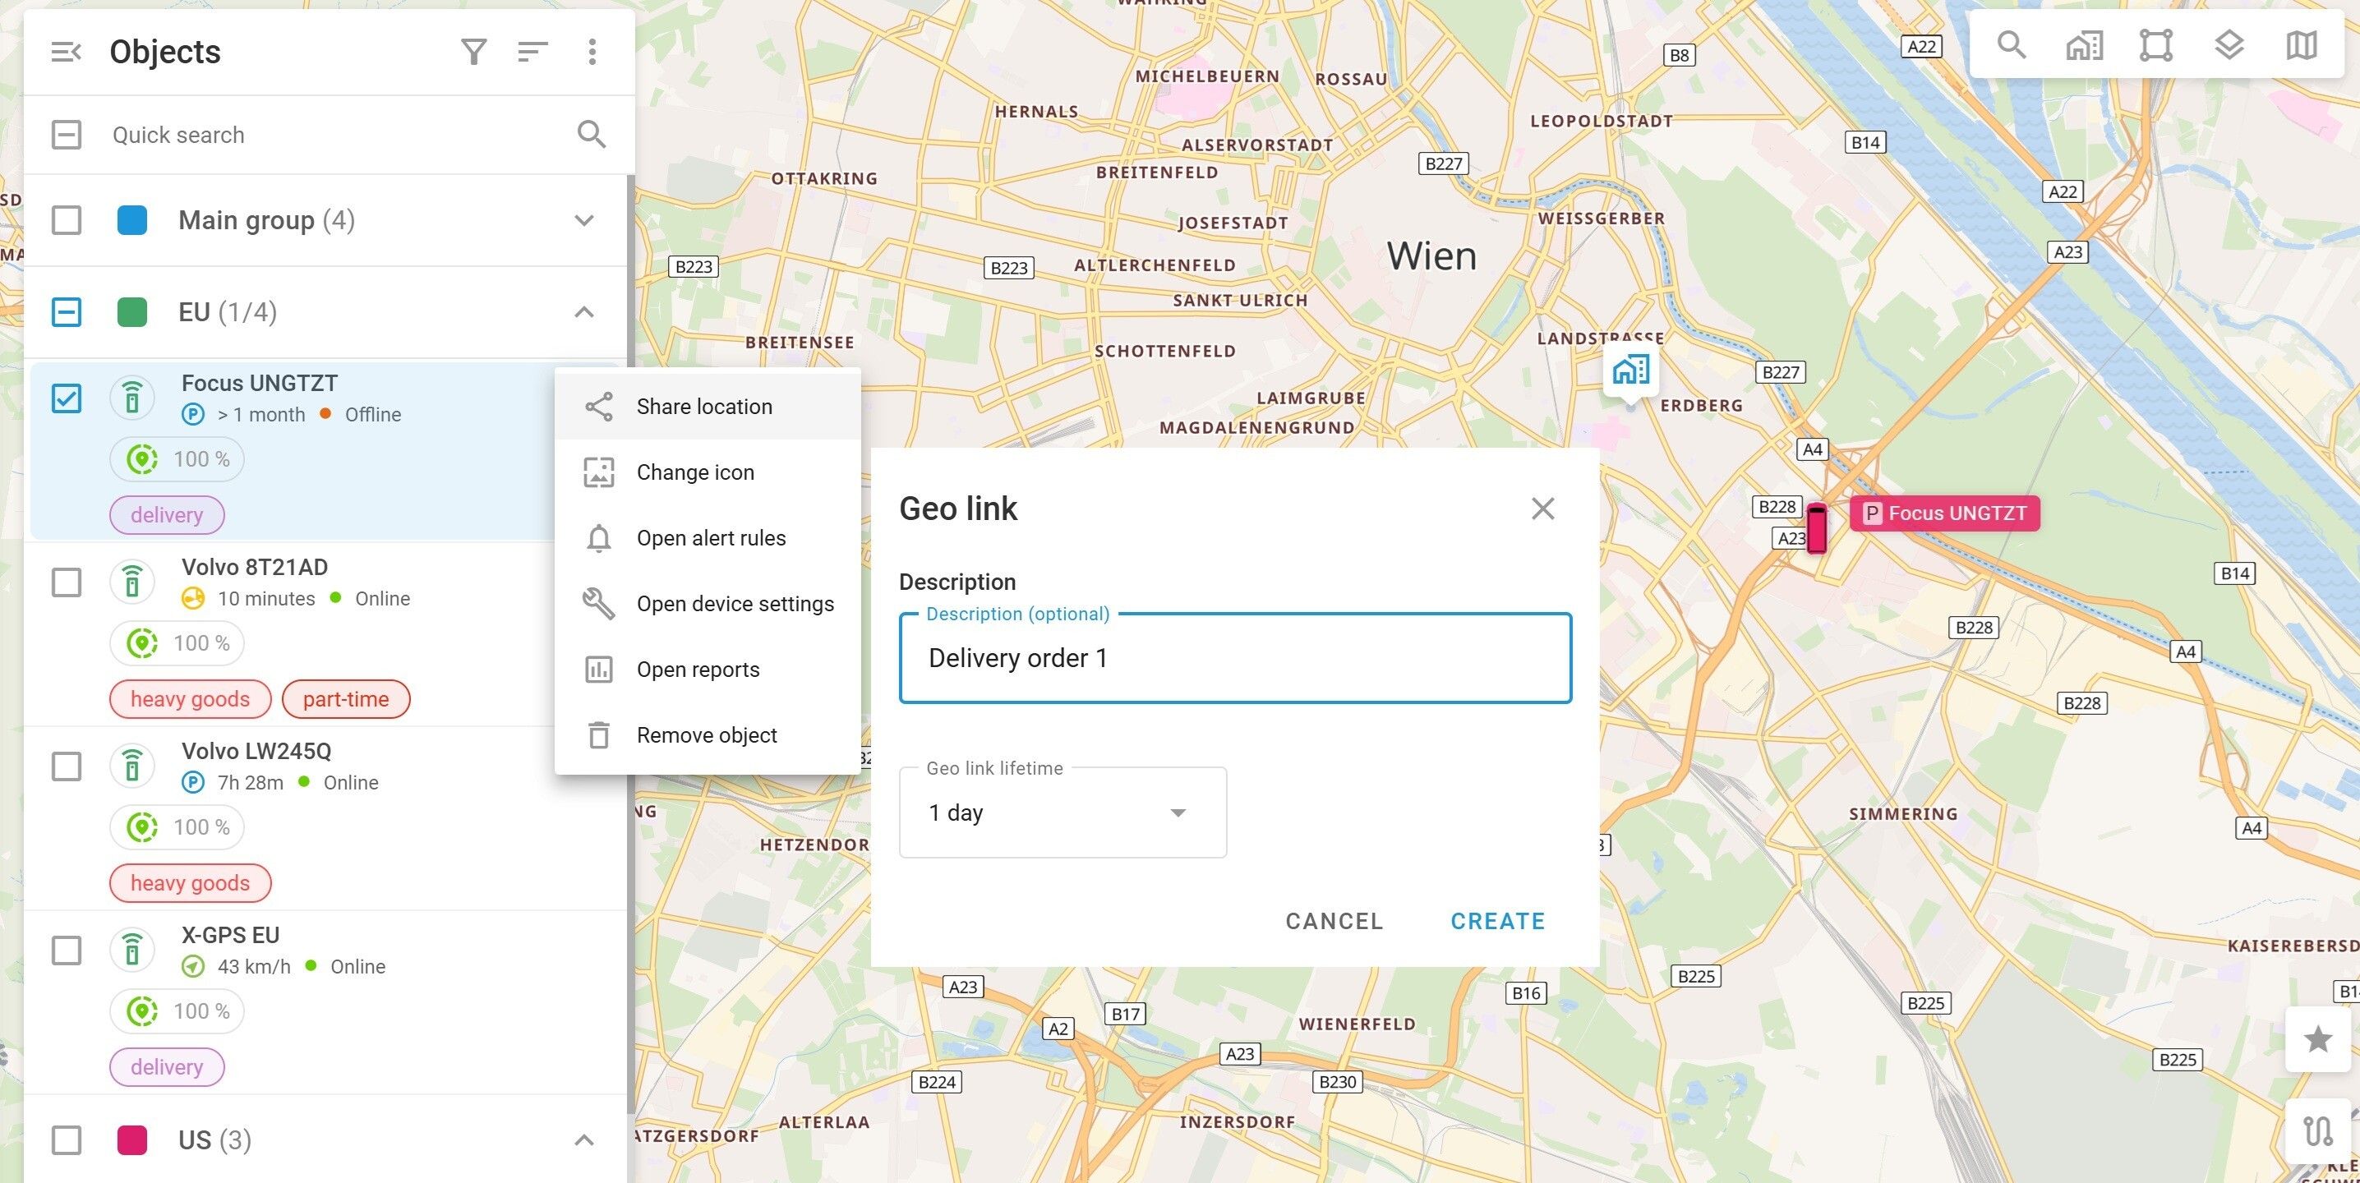Collapse the EU group

tap(583, 312)
